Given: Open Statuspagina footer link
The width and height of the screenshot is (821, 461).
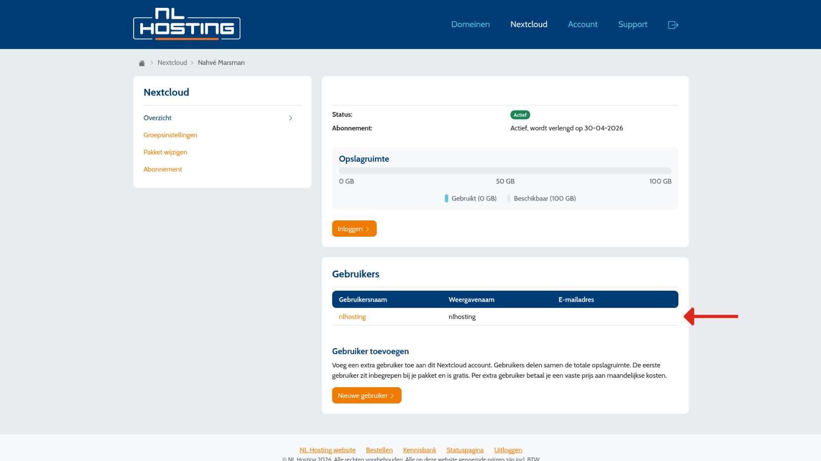Looking at the screenshot, I should (x=465, y=450).
